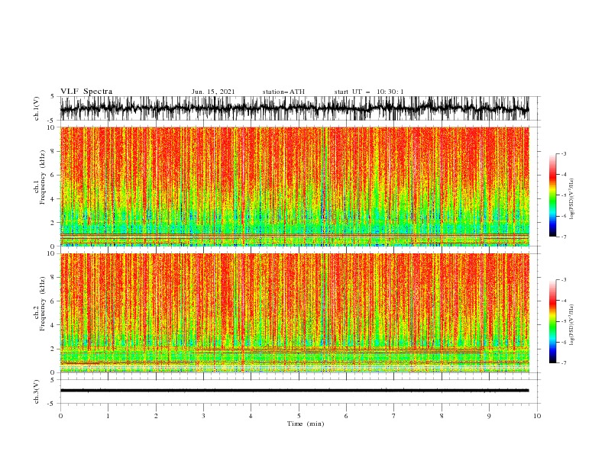Image resolution: width=605 pixels, height=467 pixels.
Task: Click the ch.3 flat waveform trace
Action: 294,391
